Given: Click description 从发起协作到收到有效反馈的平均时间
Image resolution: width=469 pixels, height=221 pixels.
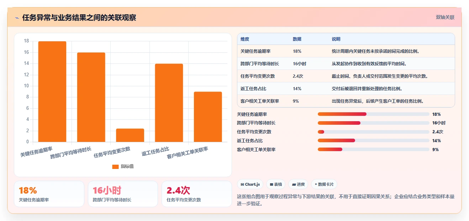Looking at the screenshot, I should point(369,64).
